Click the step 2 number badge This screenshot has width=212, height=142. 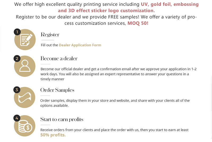coord(17,59)
